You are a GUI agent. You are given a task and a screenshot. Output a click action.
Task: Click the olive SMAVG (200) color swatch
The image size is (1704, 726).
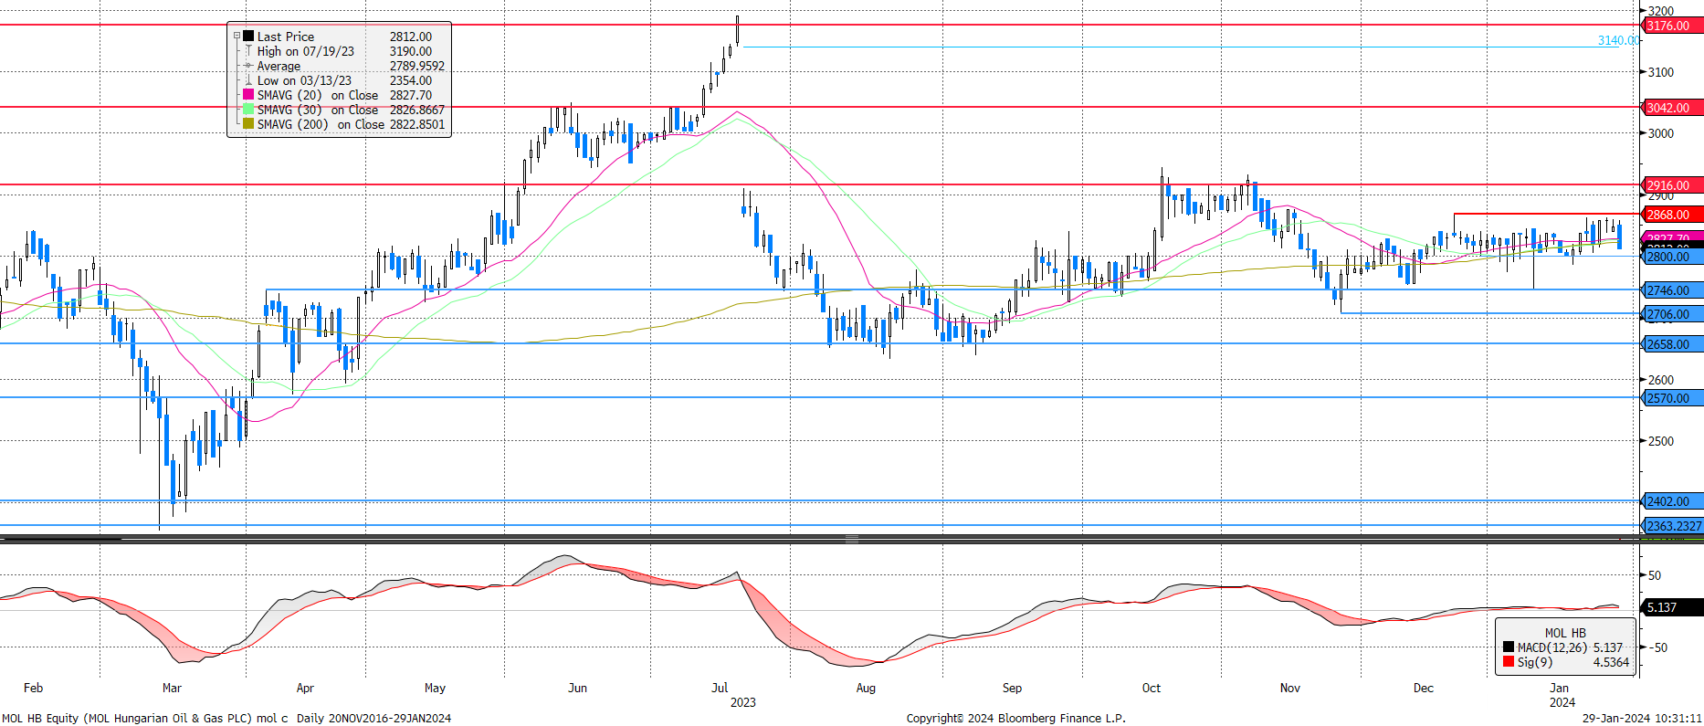tap(248, 124)
